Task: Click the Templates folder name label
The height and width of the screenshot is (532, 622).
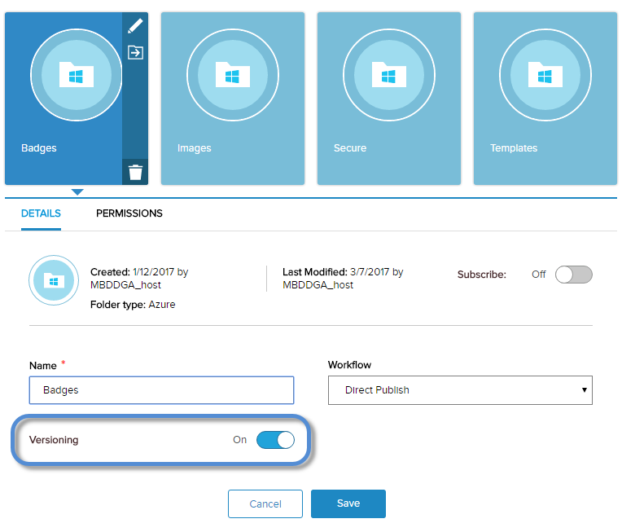Action: (x=514, y=148)
